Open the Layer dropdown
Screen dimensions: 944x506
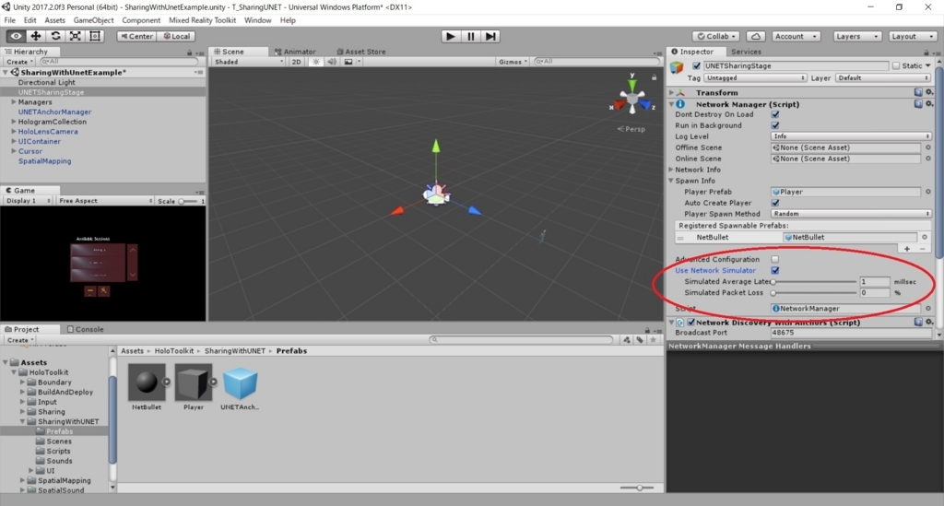pos(882,77)
